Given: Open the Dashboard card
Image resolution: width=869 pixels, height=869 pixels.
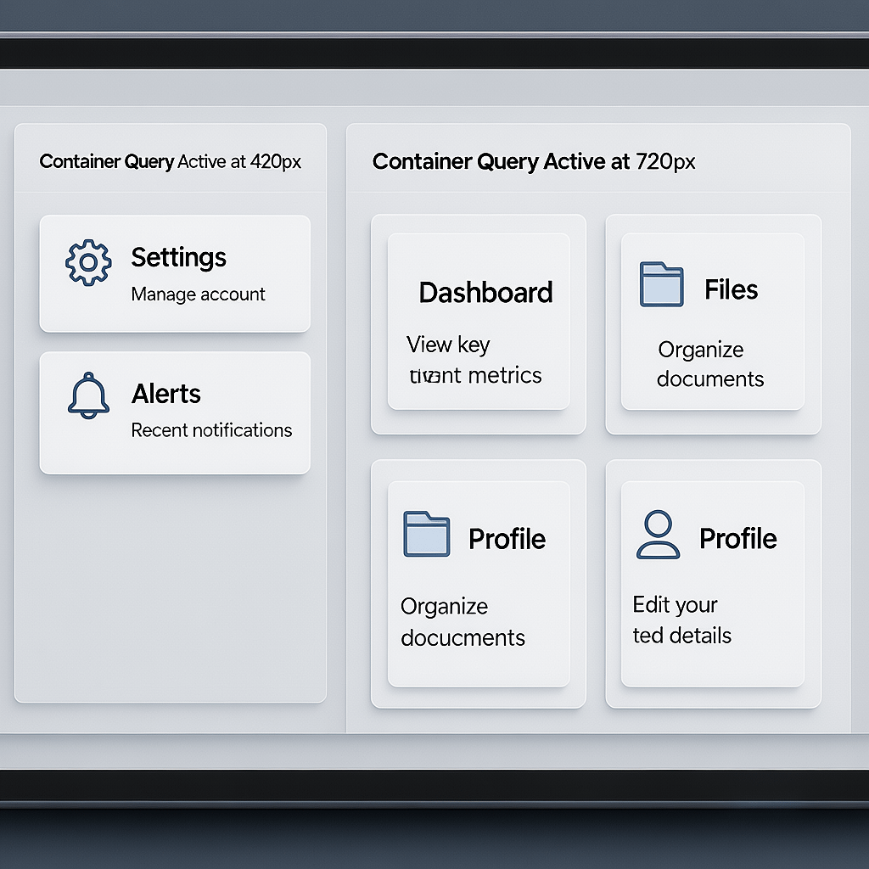Looking at the screenshot, I should pyautogui.click(x=478, y=322).
